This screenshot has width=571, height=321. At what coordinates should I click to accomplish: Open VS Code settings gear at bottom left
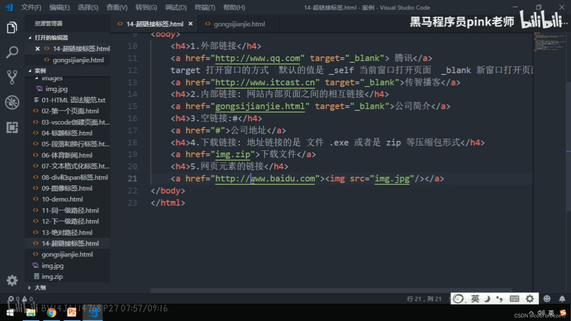tap(12, 280)
